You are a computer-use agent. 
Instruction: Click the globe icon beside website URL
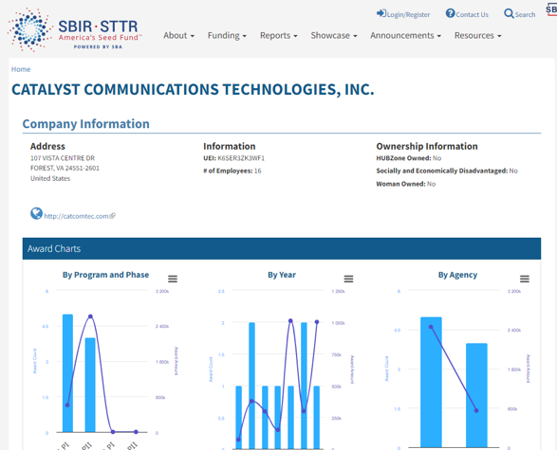pos(36,213)
